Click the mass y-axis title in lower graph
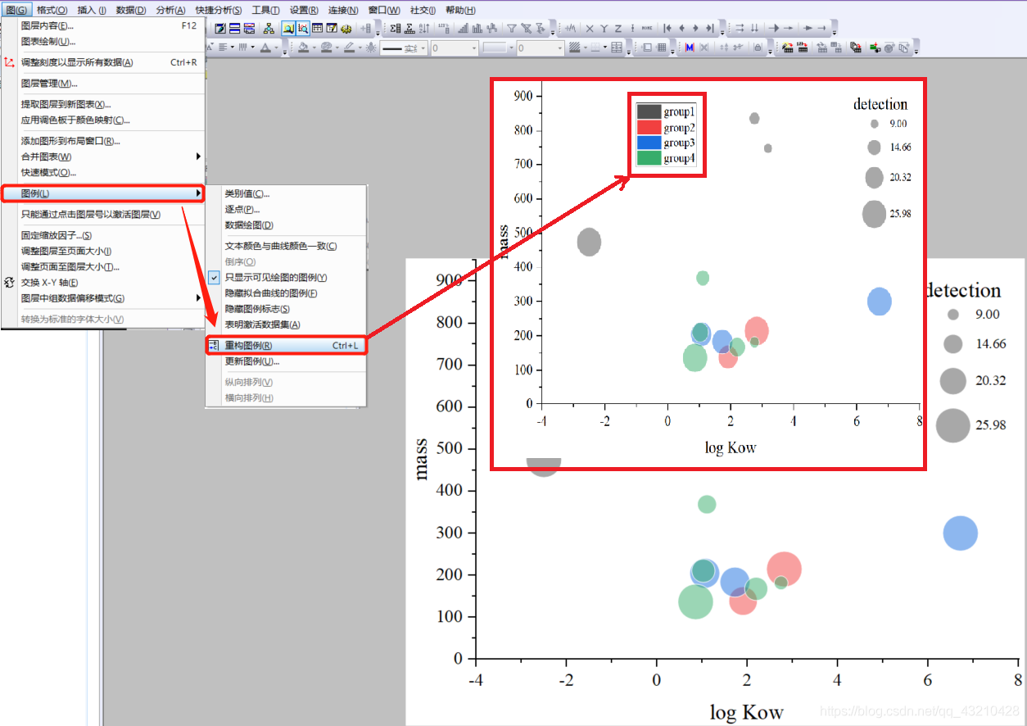Image resolution: width=1027 pixels, height=726 pixels. (x=422, y=459)
